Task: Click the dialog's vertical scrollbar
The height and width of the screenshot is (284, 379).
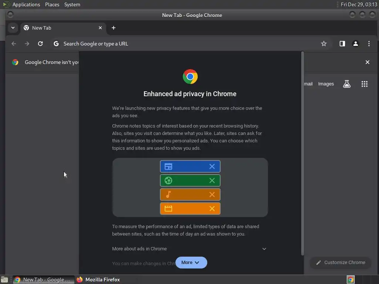Action: (x=302, y=153)
